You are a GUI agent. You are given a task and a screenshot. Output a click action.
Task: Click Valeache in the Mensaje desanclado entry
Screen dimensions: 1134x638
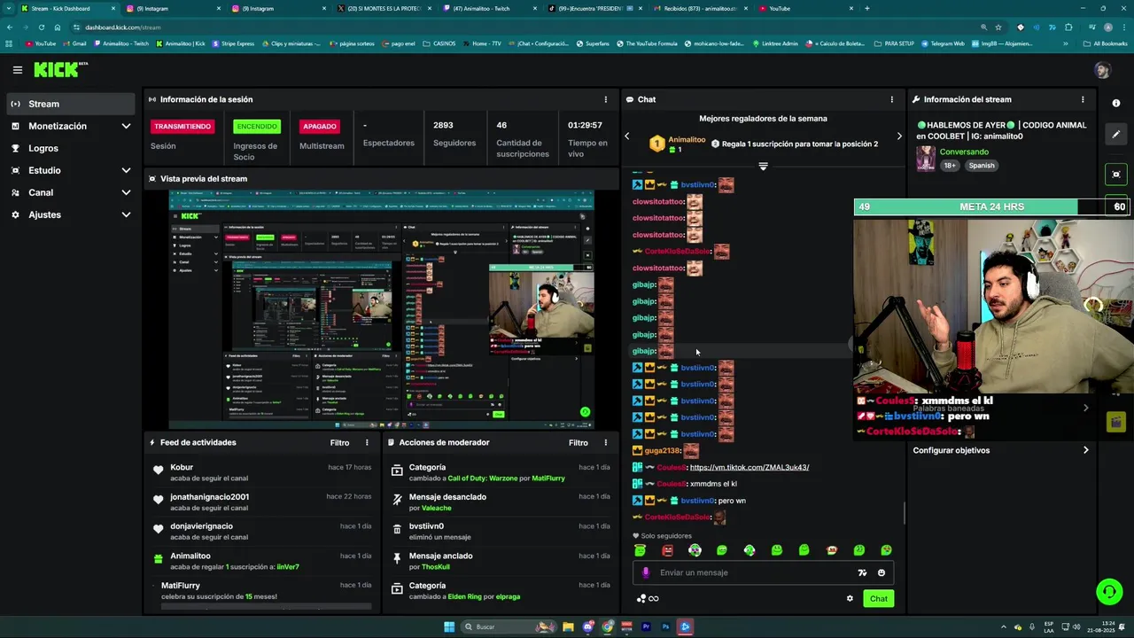click(x=436, y=508)
